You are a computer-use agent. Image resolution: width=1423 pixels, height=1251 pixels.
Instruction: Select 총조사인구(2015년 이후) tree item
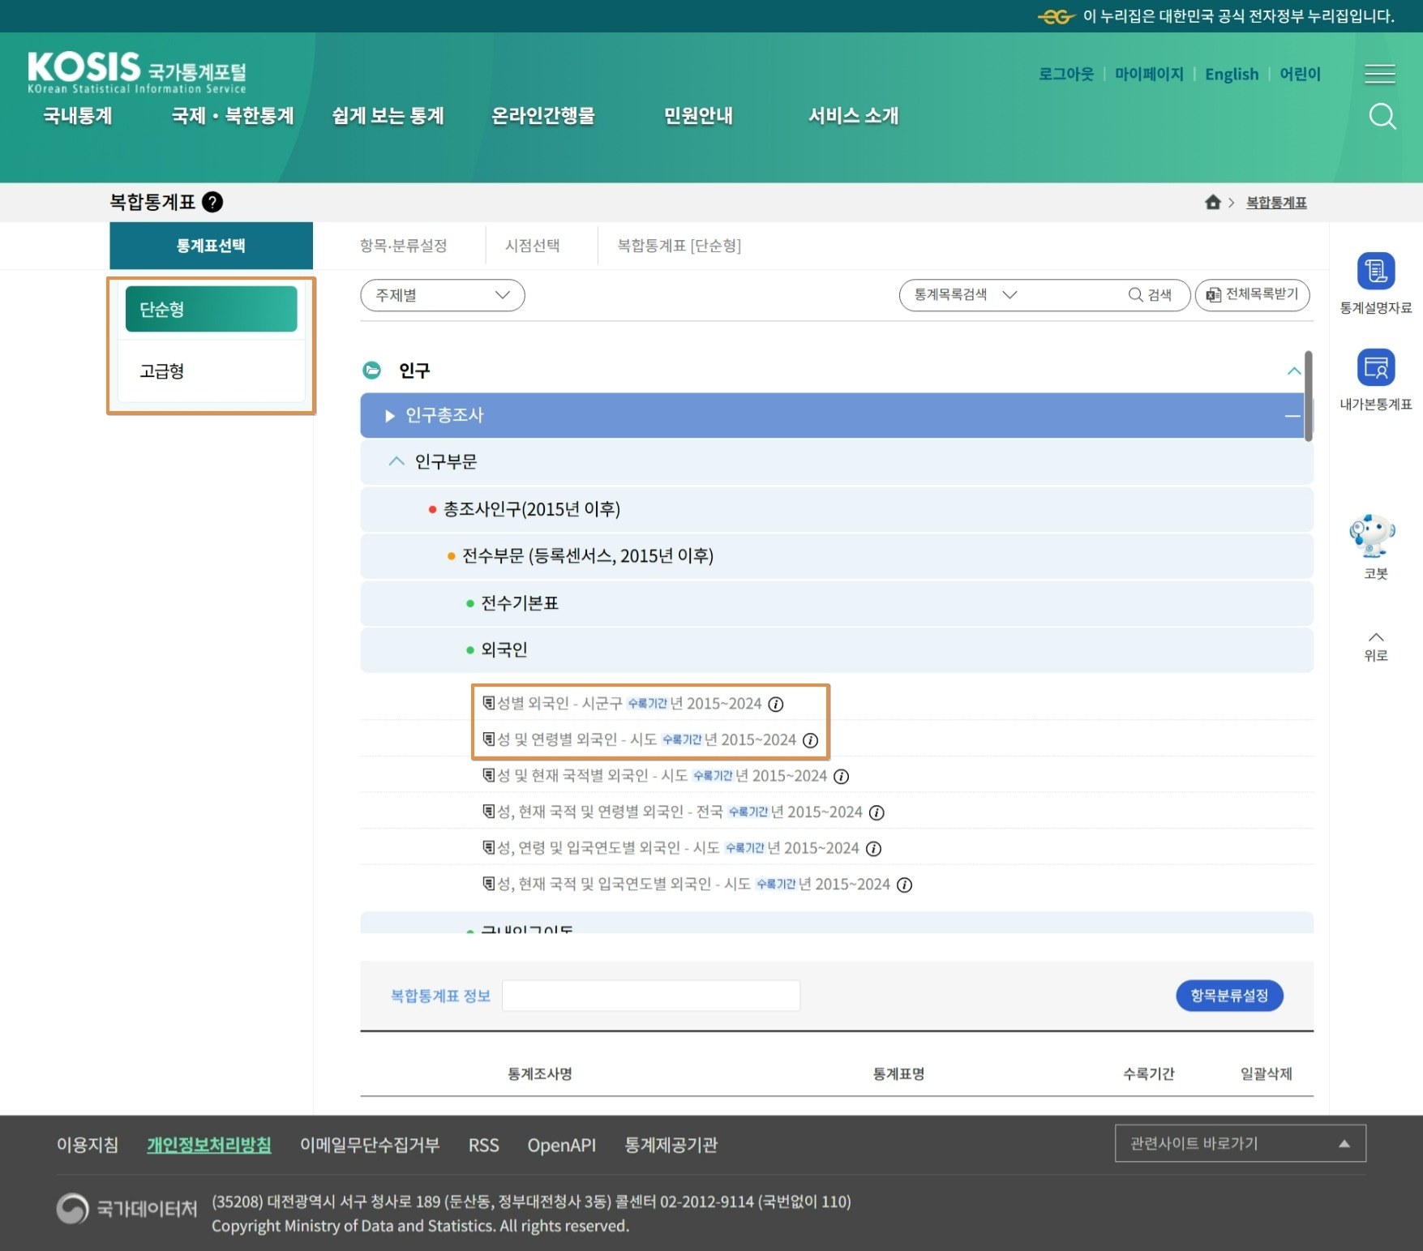click(x=531, y=509)
